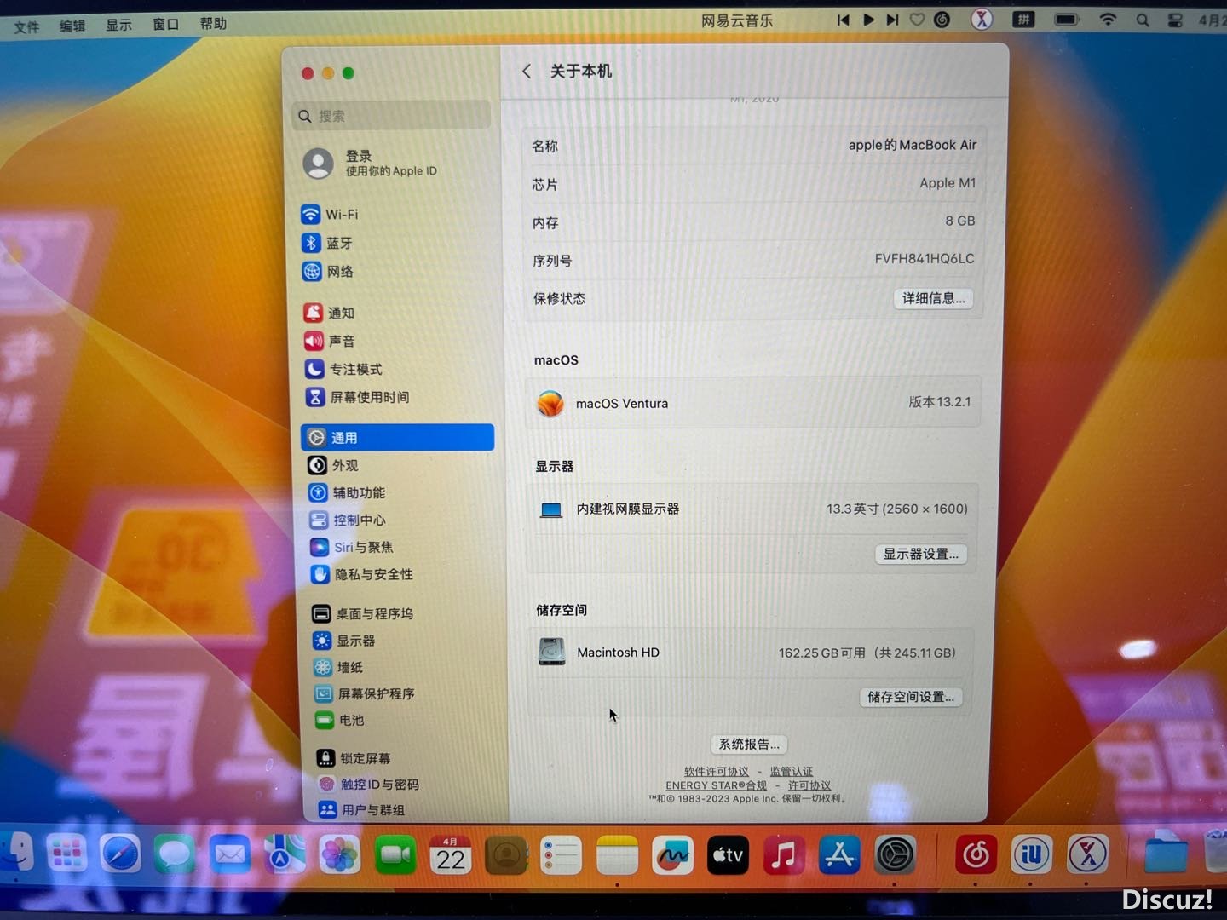1227x920 pixels.
Task: Open Notifications (通知) settings
Action: click(330, 313)
